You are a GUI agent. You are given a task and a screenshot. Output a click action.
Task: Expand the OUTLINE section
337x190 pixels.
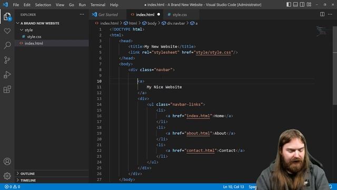coord(52,174)
